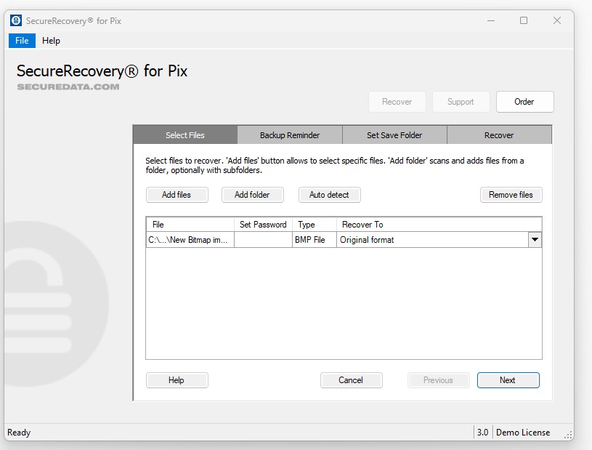
Task: Select the New Bitmap image file row
Action: (190, 240)
